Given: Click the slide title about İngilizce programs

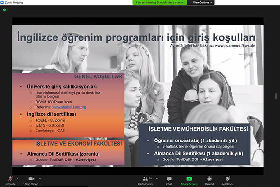Looking at the screenshot, I should pyautogui.click(x=136, y=37).
